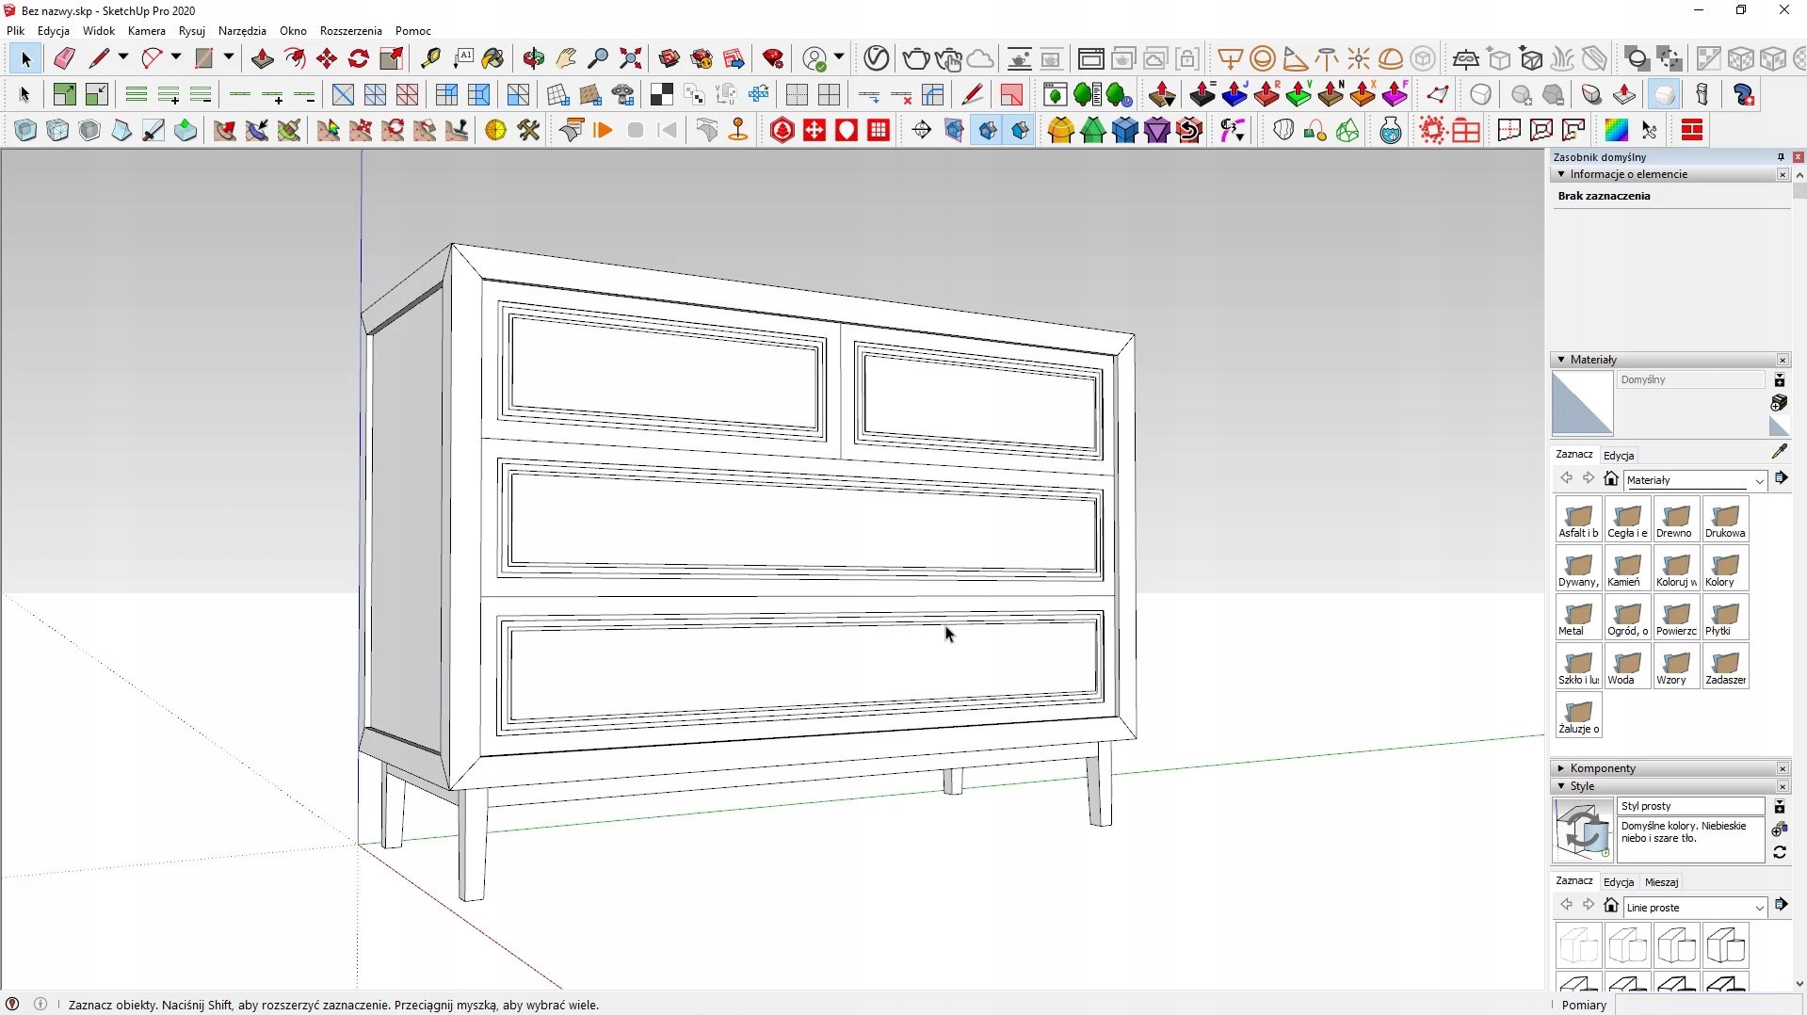Toggle auto-hide pin on Zasobnik domyślny tray
The width and height of the screenshot is (1807, 1015).
[1780, 157]
